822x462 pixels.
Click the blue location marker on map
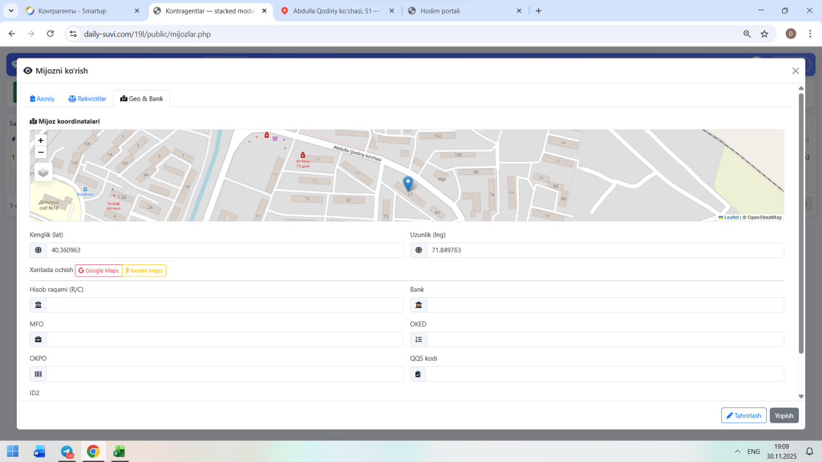coord(408,184)
